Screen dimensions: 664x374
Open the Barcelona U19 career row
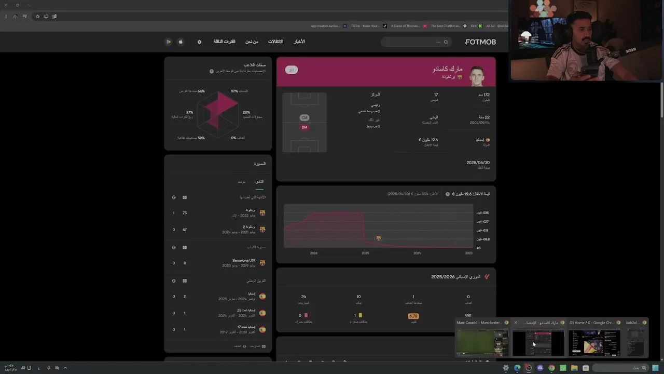(x=218, y=263)
